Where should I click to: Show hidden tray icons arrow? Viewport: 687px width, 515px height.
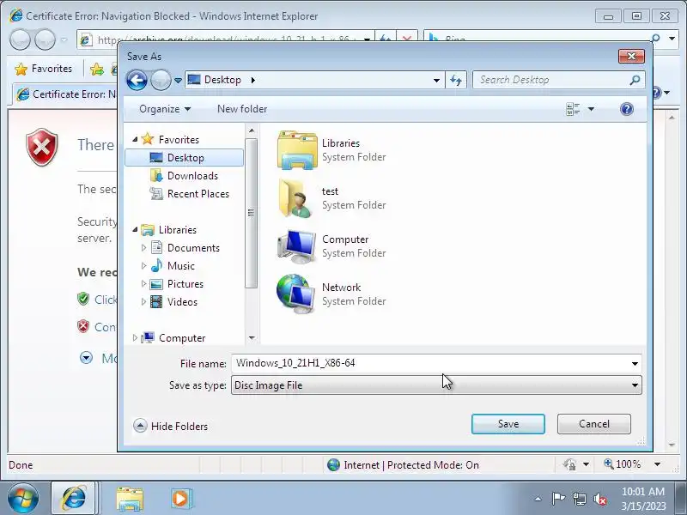pos(538,499)
